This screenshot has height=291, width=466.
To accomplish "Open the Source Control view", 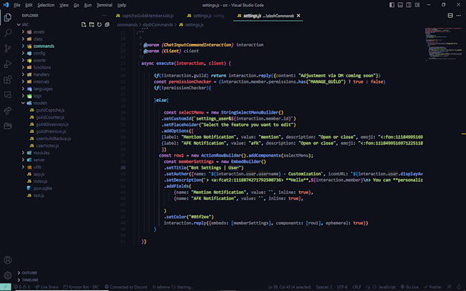I will point(8,49).
